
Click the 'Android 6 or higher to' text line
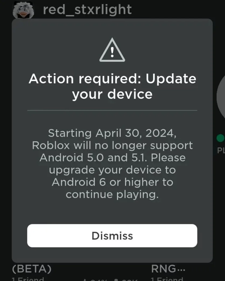112,182
